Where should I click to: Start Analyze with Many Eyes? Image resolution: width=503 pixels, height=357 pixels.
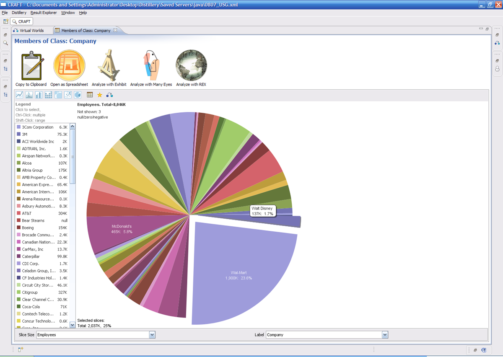pos(151,65)
